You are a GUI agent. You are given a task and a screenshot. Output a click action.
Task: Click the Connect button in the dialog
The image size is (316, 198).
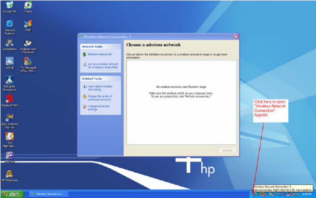click(x=227, y=150)
